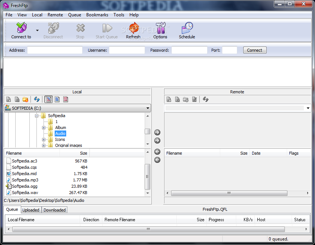Viewport: 315px width, 245px height.
Task: Click the Port input field
Action: [229, 50]
